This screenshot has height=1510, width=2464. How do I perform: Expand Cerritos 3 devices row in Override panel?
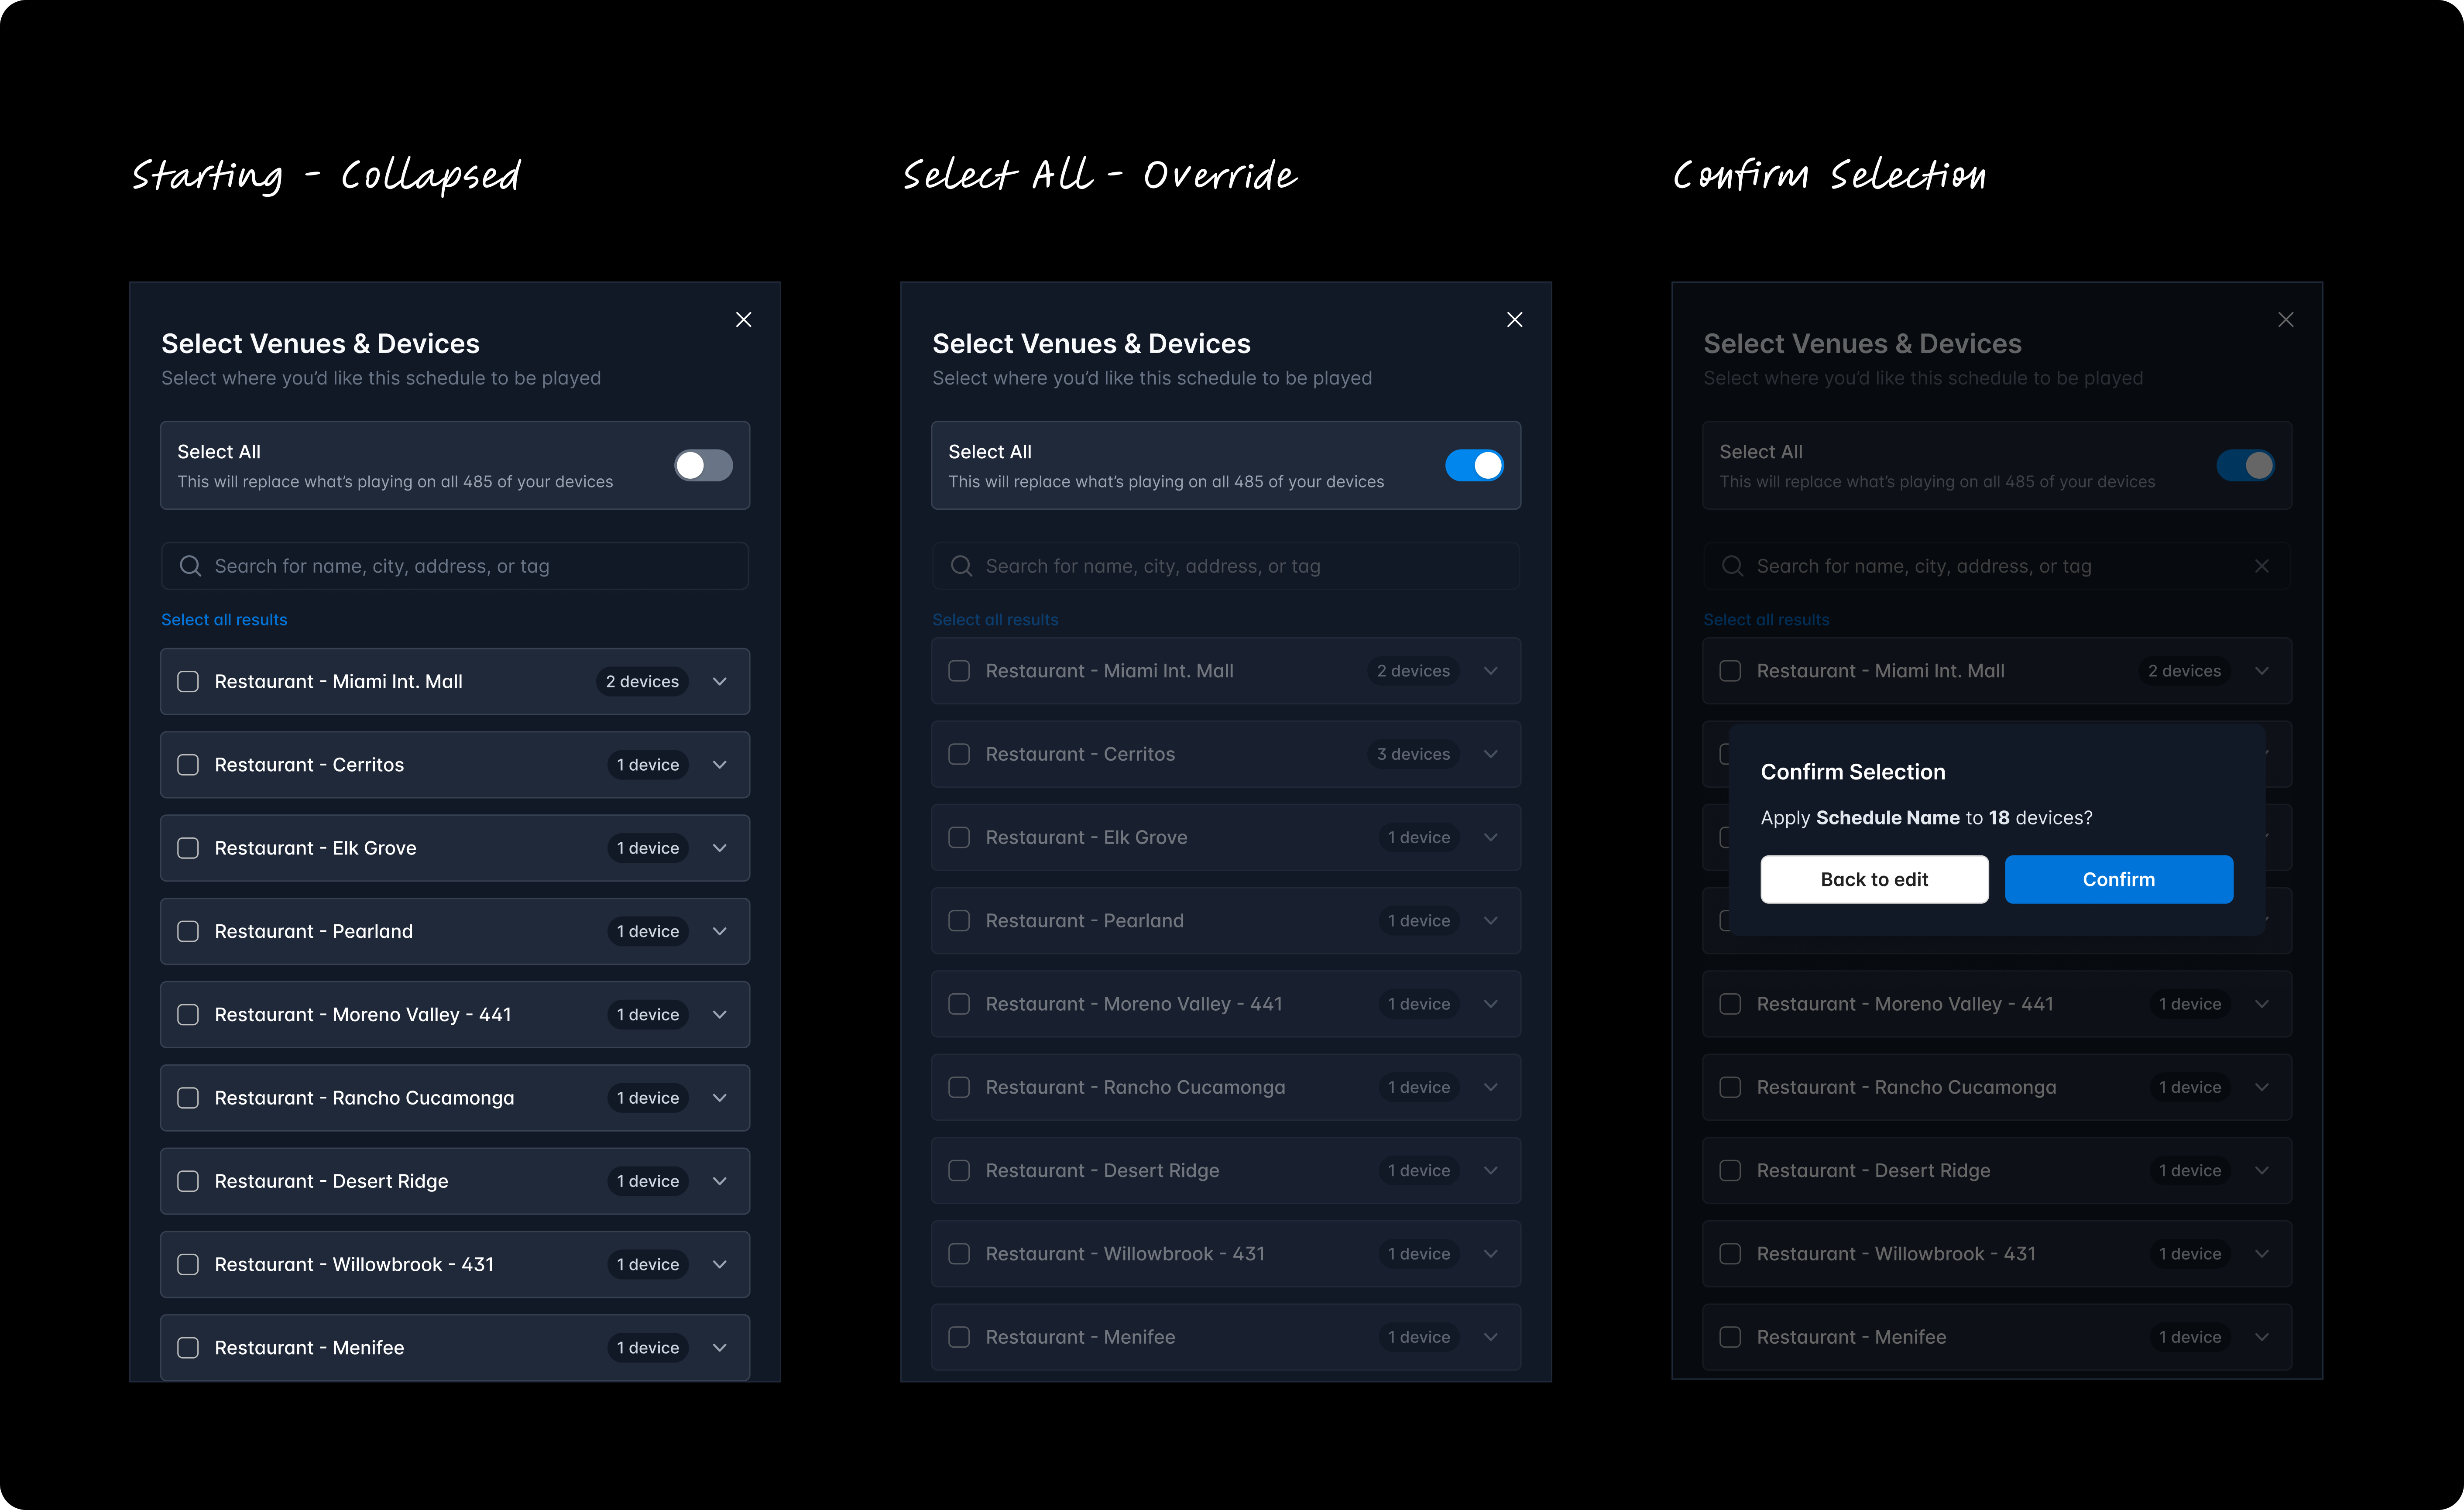(x=1491, y=754)
